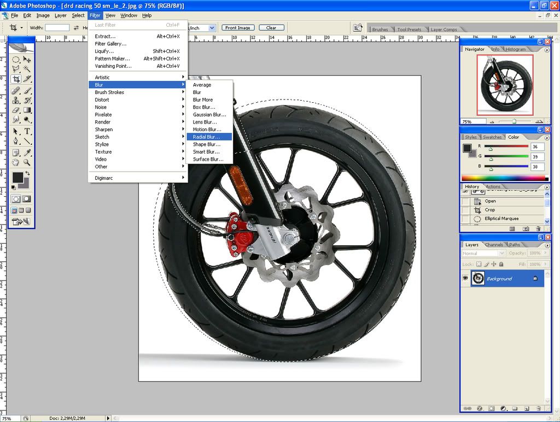Screen dimensions: 560x422
Task: Select the Healing Brush tool
Action: tap(16, 91)
